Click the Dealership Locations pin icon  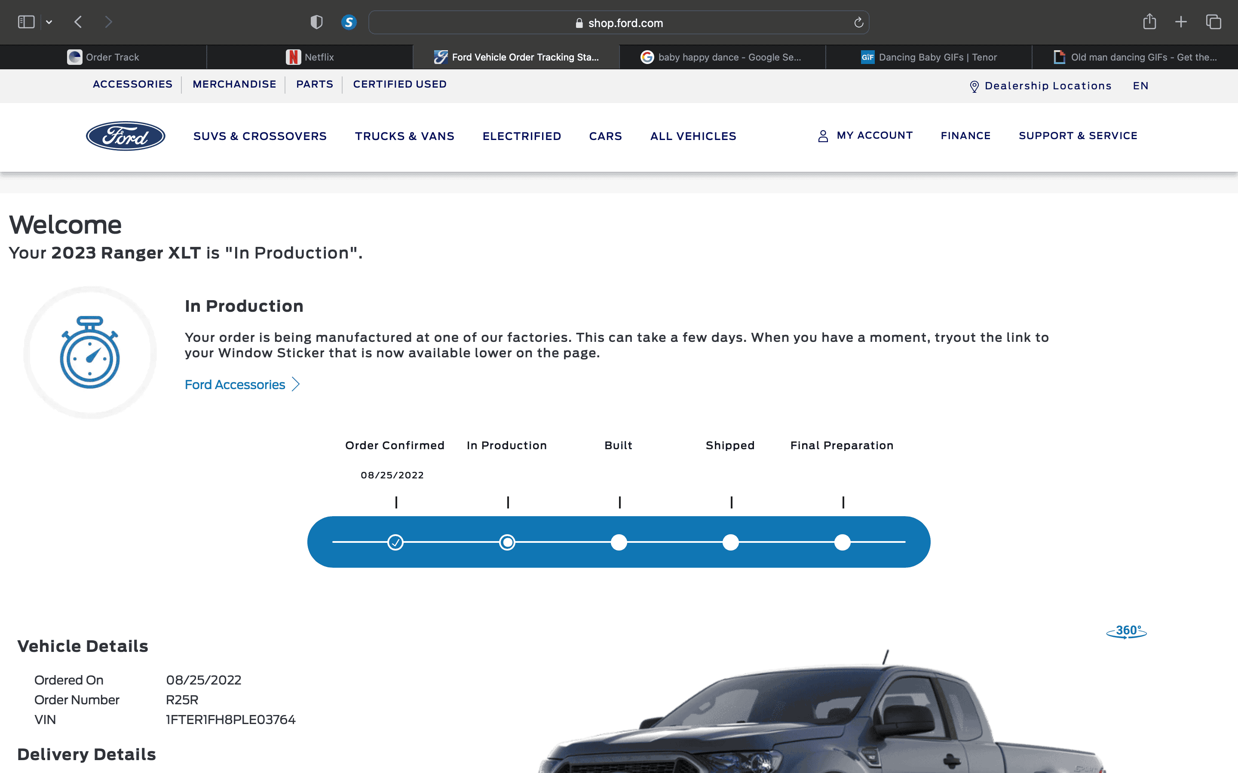coord(974,86)
